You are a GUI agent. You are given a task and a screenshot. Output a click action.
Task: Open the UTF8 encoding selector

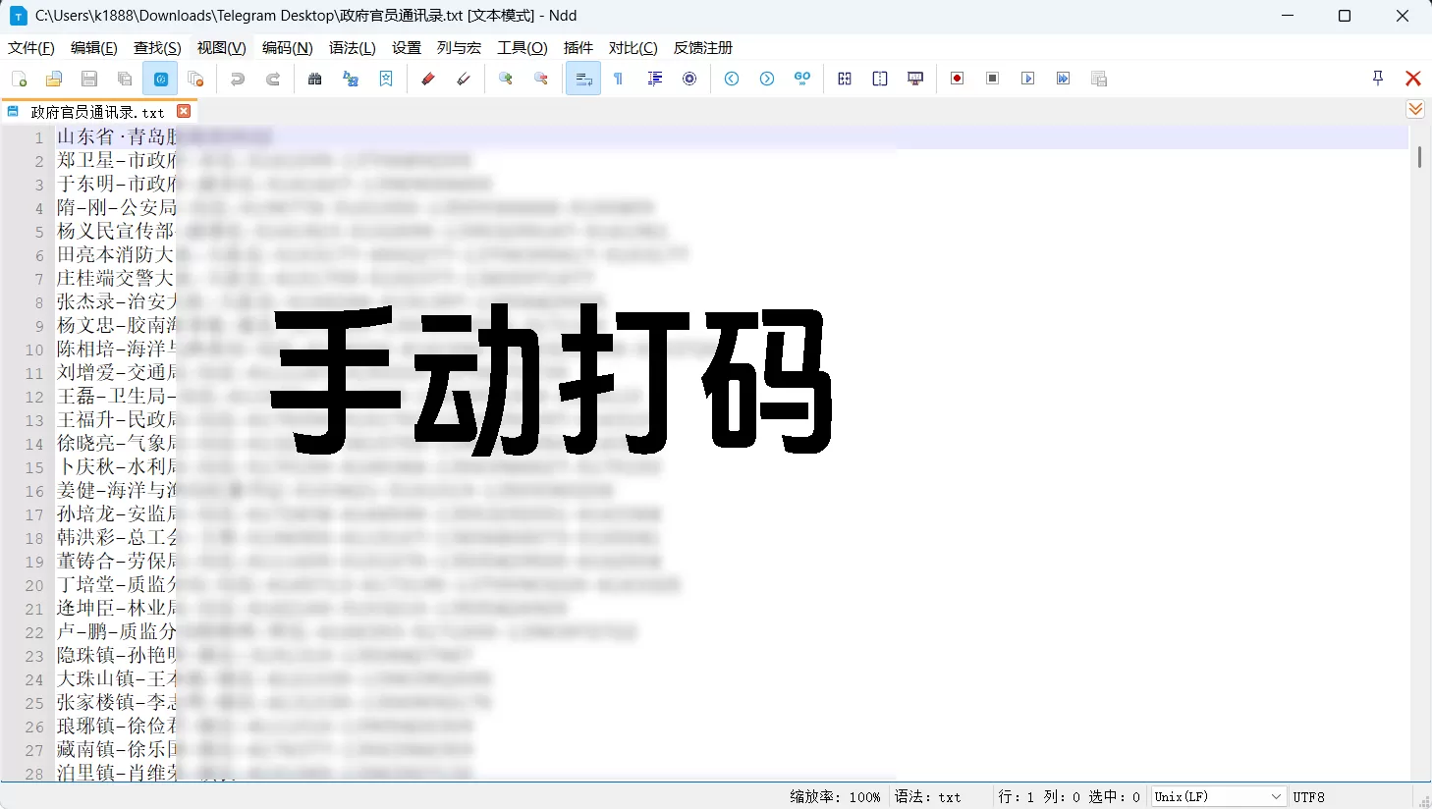tap(1309, 796)
